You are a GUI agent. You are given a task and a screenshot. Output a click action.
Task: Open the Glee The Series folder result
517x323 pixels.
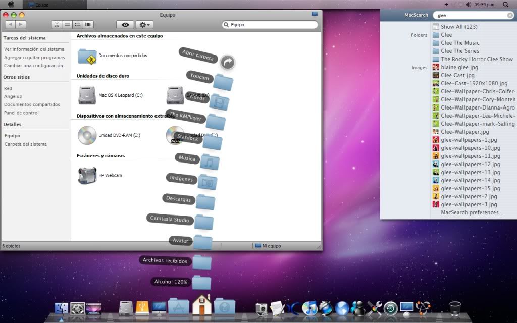tap(460, 51)
